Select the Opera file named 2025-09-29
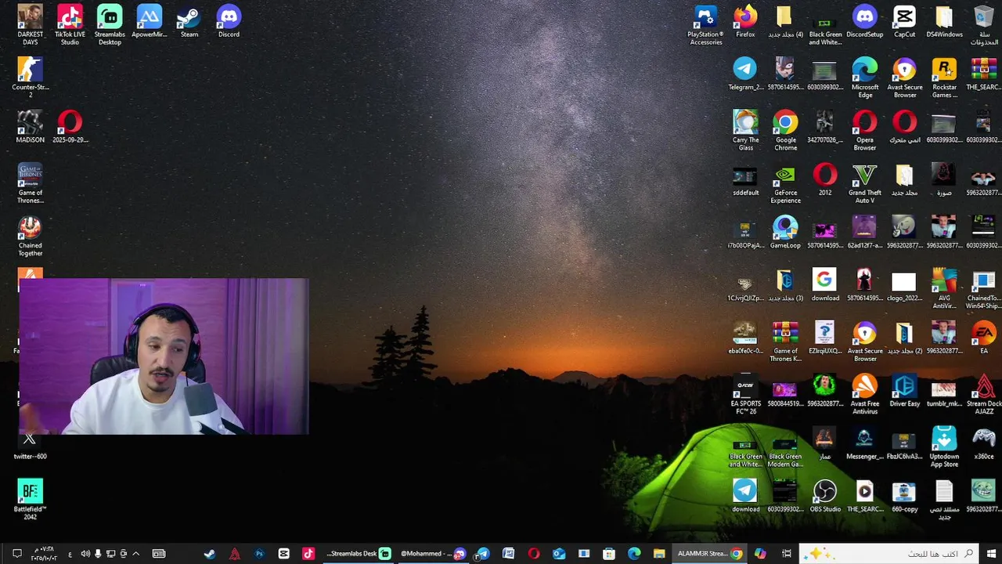This screenshot has width=1002, height=564. point(70,126)
